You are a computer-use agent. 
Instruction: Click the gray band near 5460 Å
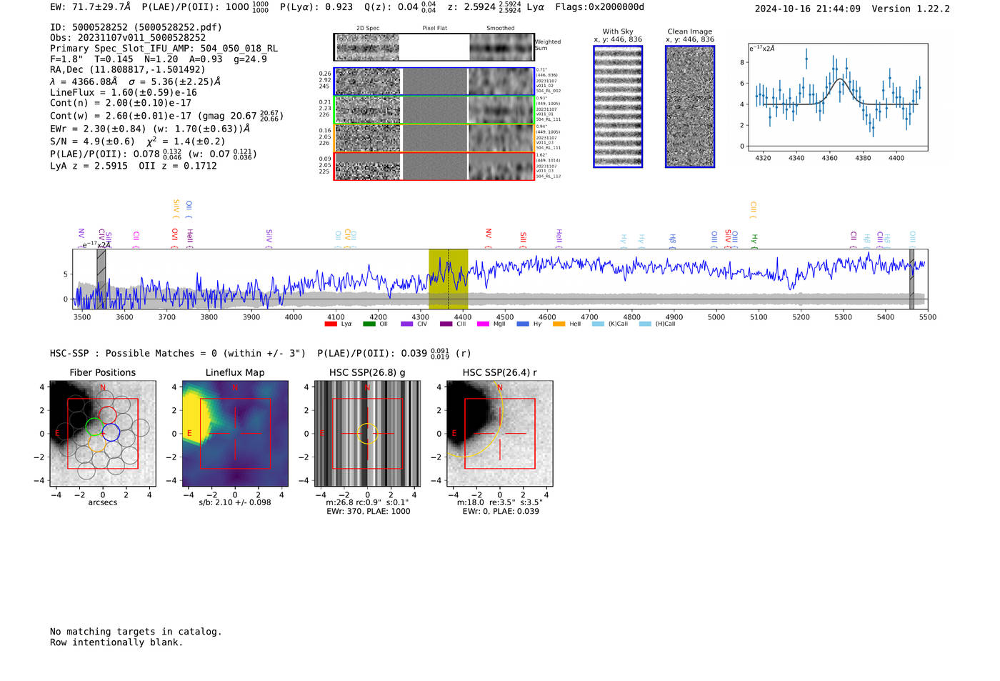(x=911, y=279)
